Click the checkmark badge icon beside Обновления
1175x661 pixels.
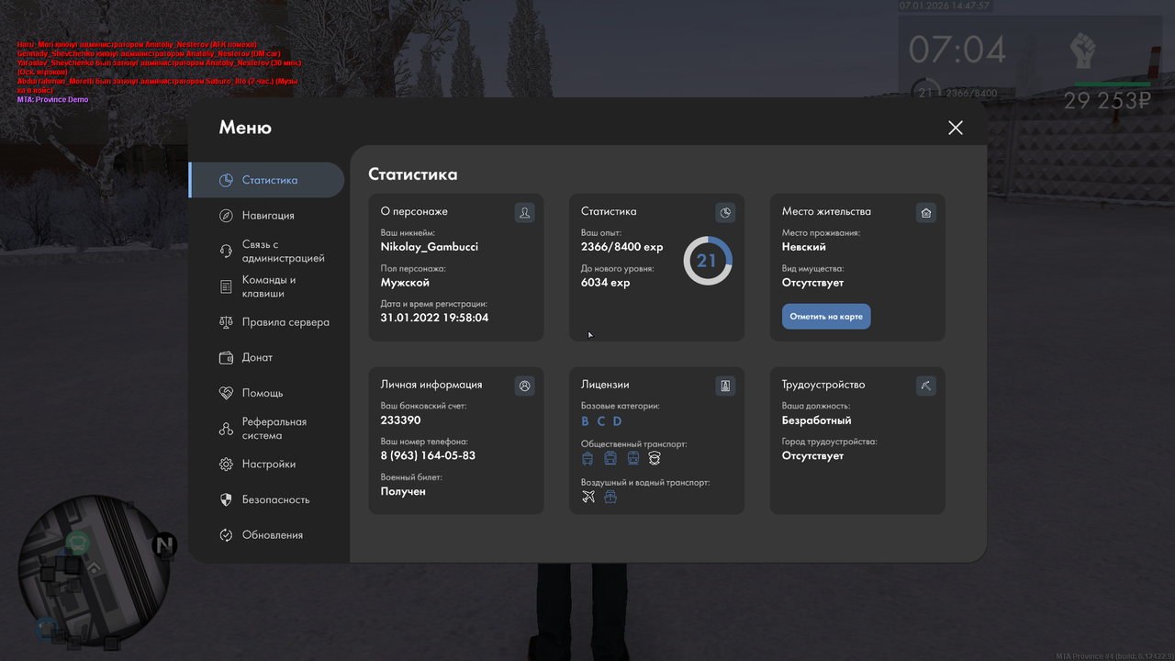[x=226, y=535]
